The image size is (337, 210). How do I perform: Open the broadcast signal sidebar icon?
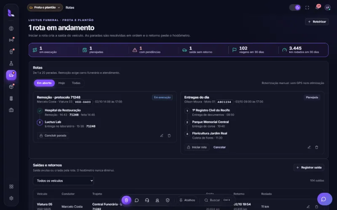pyautogui.click(x=11, y=40)
